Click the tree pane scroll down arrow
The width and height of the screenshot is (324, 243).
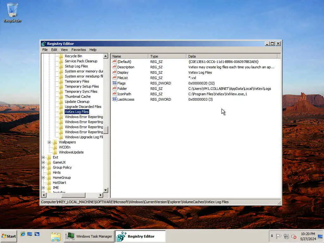tap(106, 190)
